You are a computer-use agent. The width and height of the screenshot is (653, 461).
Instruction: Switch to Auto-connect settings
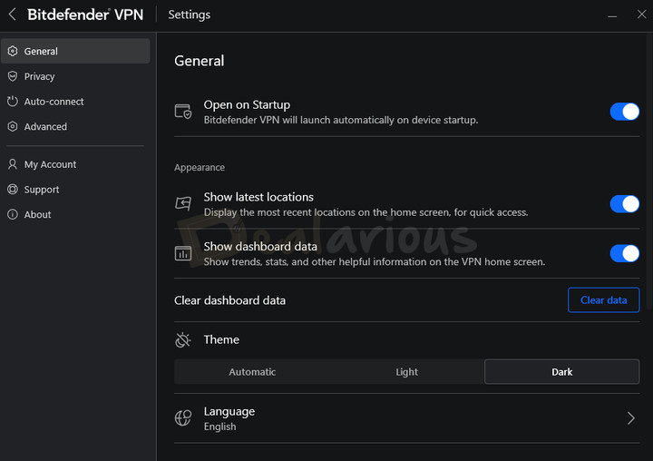75,102
